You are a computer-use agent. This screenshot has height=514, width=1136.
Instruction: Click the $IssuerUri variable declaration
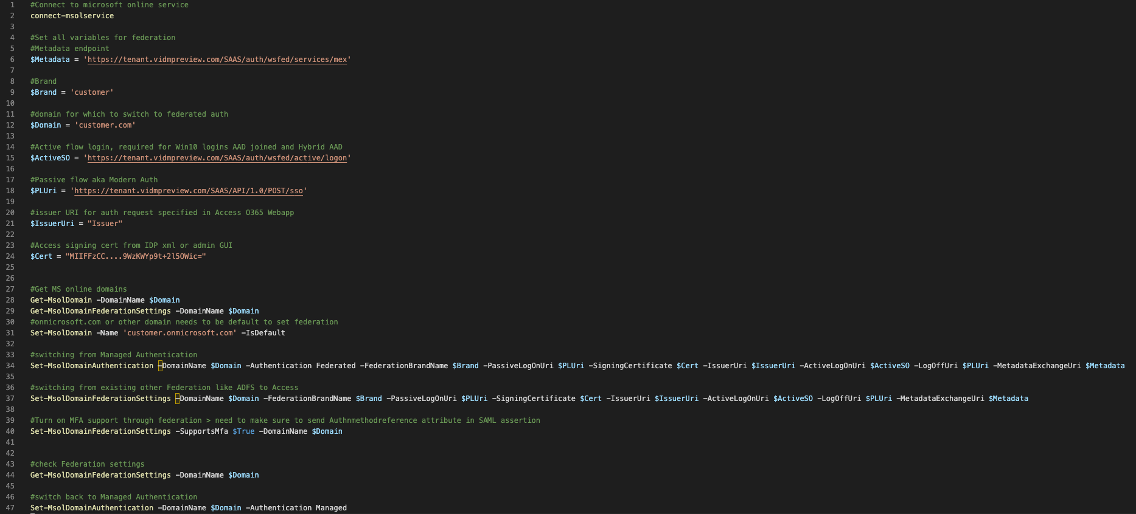pos(52,224)
